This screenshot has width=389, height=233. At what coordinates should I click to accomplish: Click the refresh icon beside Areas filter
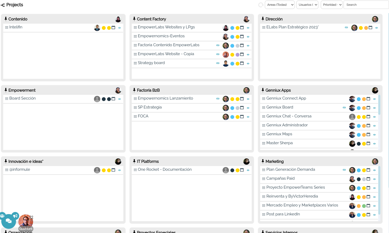pos(261,5)
